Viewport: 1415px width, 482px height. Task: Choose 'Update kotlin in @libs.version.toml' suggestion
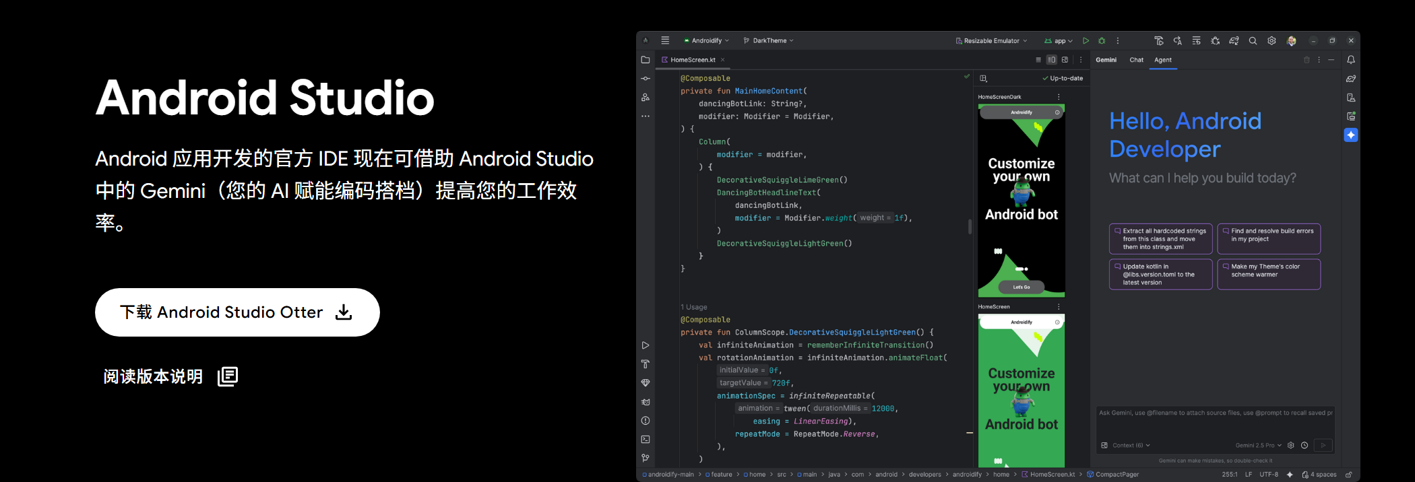click(1160, 275)
